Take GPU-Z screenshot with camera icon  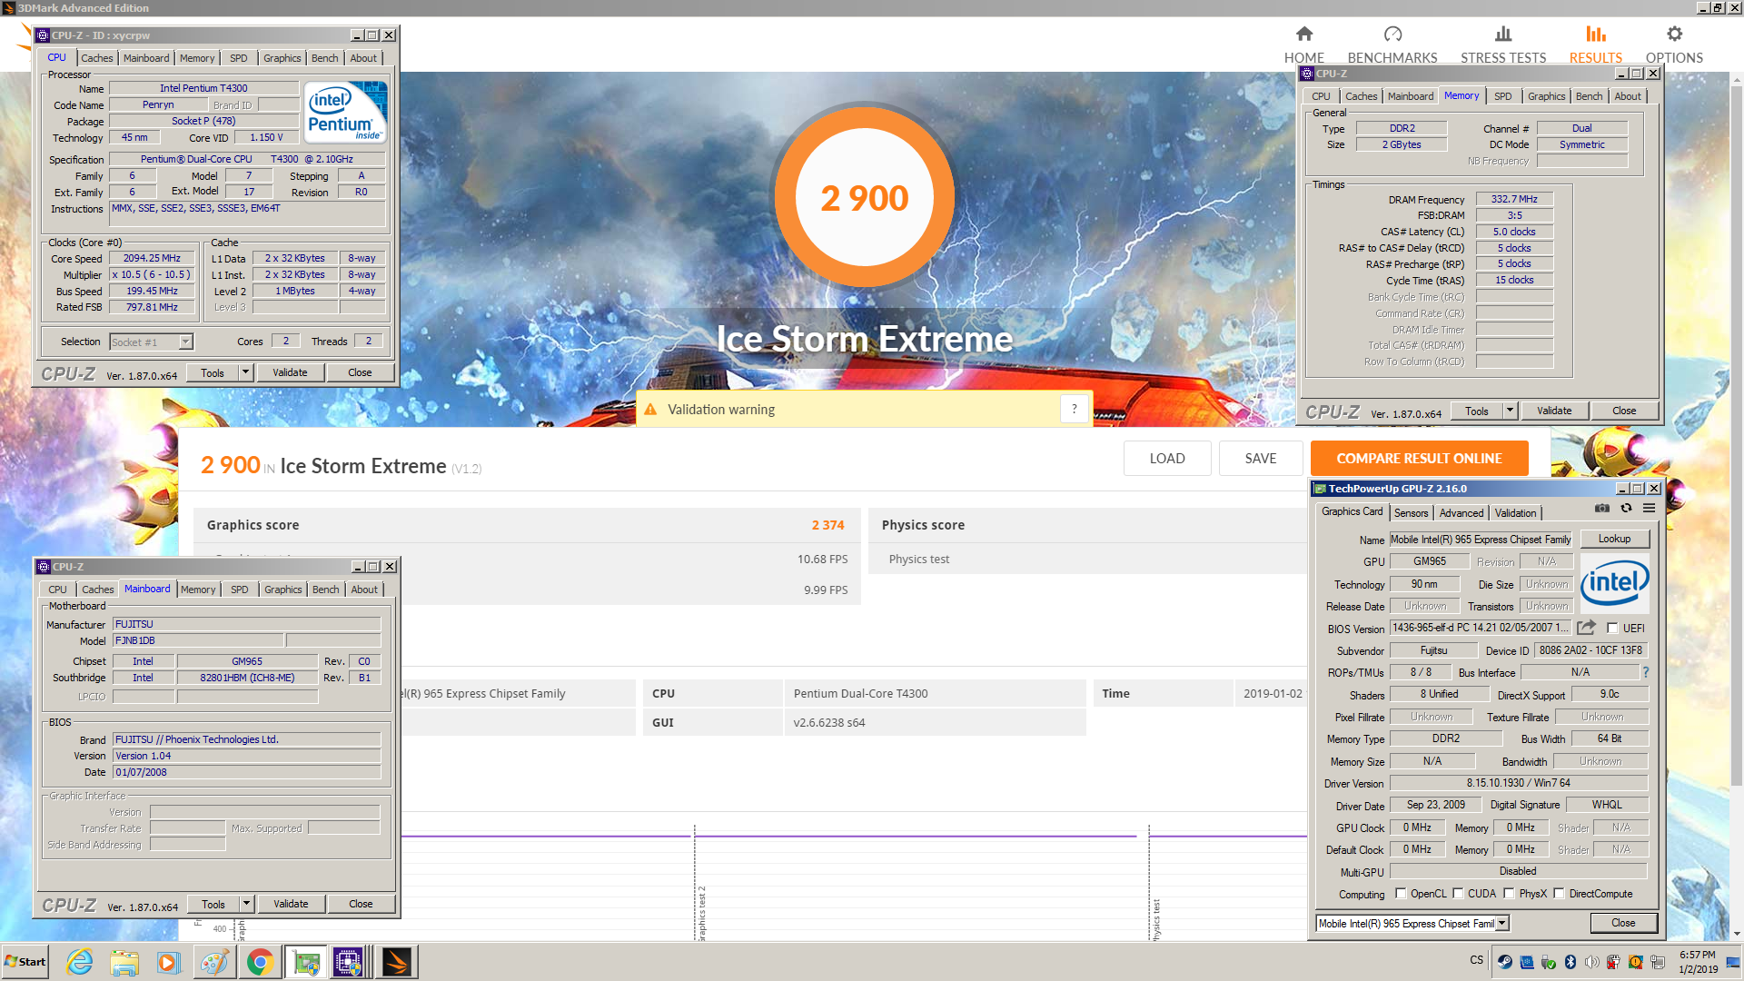click(x=1602, y=509)
